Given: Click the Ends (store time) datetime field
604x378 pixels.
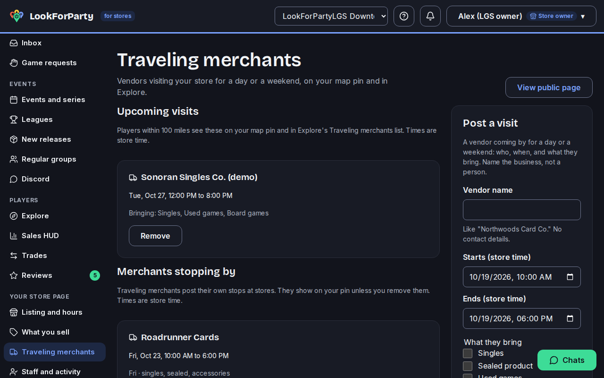Looking at the screenshot, I should click(x=522, y=318).
